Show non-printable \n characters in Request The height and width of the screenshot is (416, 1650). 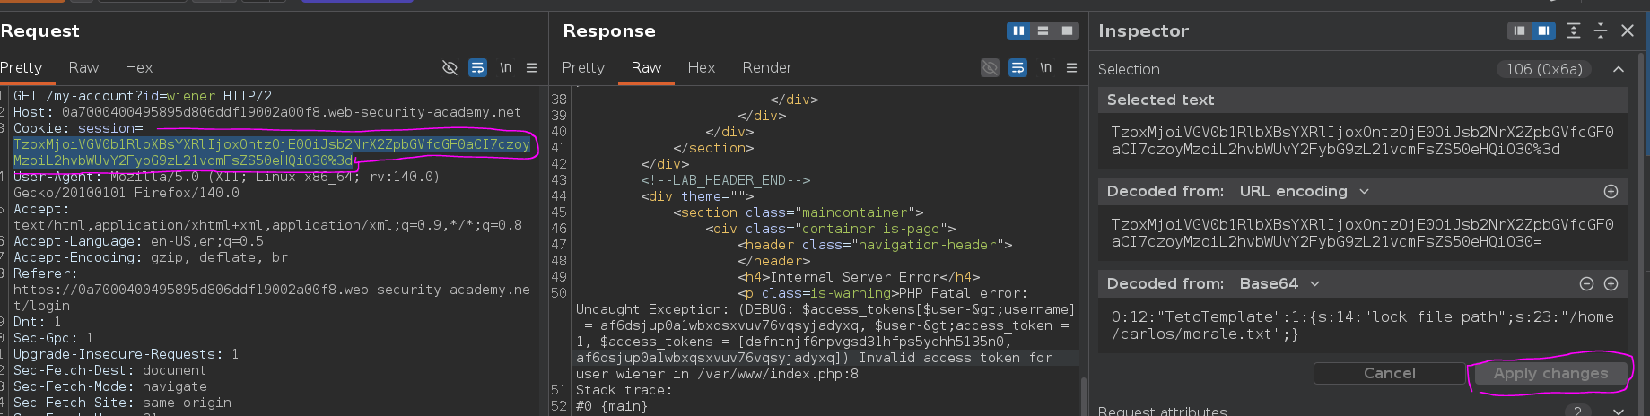coord(505,67)
